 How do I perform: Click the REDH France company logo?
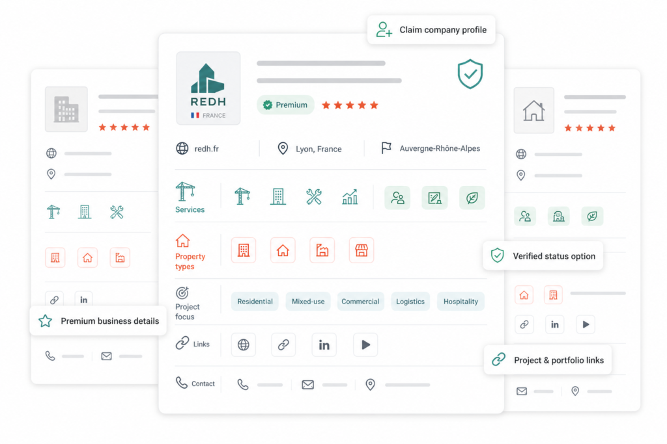(208, 88)
